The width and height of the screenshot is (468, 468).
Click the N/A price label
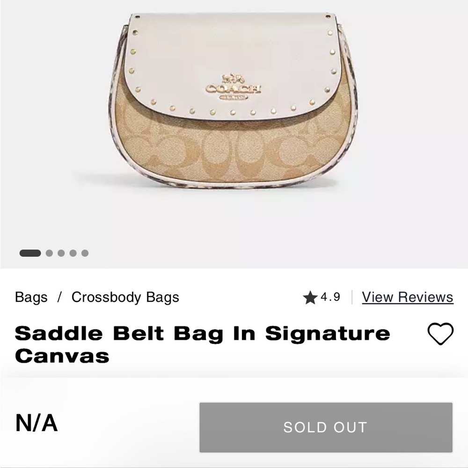tap(37, 423)
